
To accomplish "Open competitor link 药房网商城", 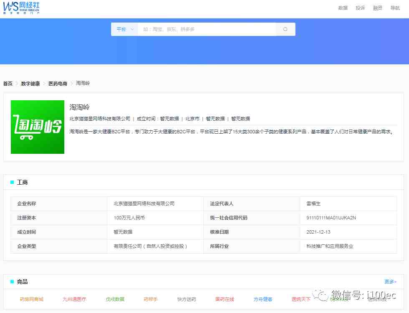I will tap(32, 299).
